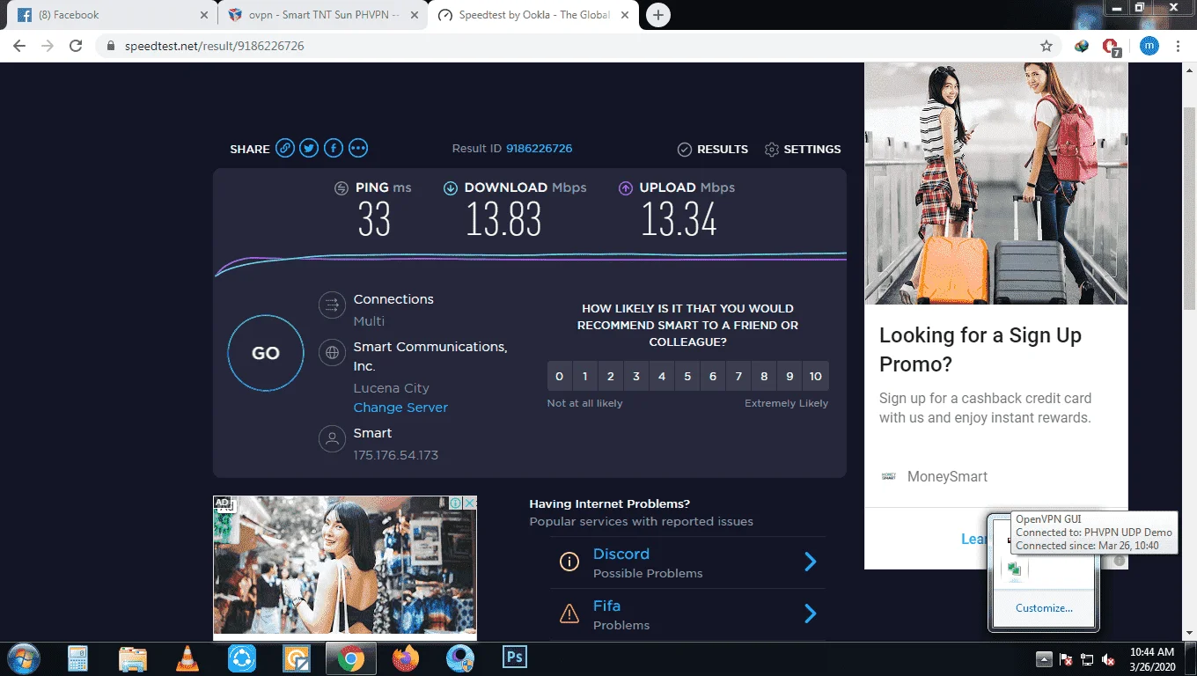Viewport: 1197px width, 676px height.
Task: Select rating 2 for recommending Smart
Action: 610,376
